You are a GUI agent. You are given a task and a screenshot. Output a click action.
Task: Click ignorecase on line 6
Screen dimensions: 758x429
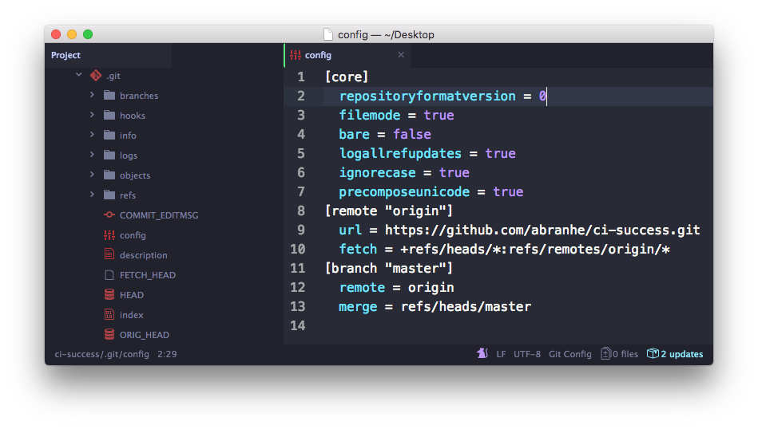click(x=377, y=172)
